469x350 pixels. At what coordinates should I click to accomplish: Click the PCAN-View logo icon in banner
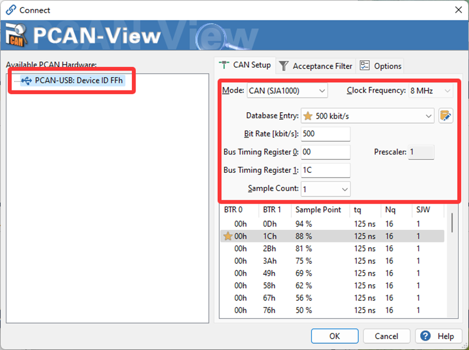click(17, 35)
